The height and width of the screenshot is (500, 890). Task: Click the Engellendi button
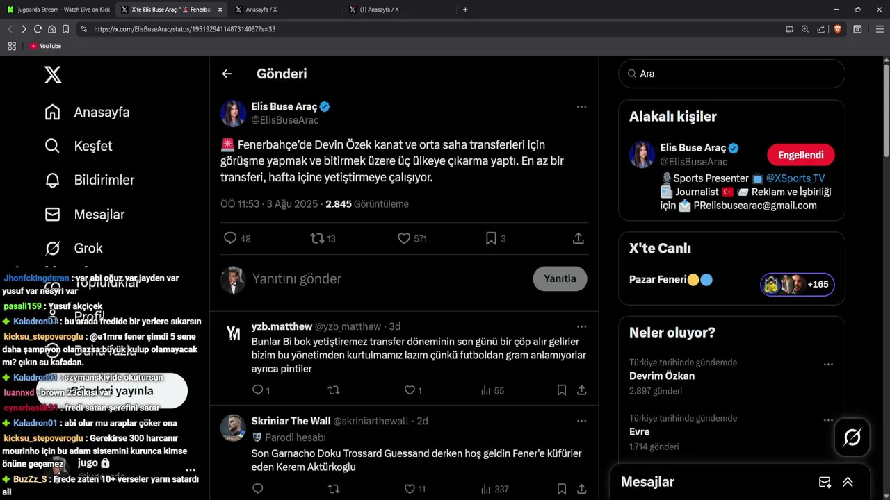[800, 155]
